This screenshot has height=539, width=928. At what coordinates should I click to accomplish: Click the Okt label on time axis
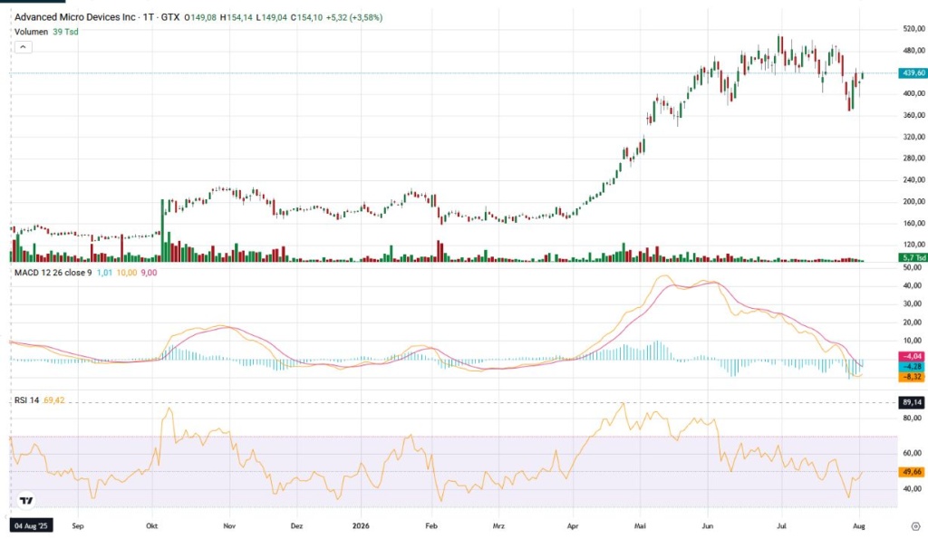152,526
